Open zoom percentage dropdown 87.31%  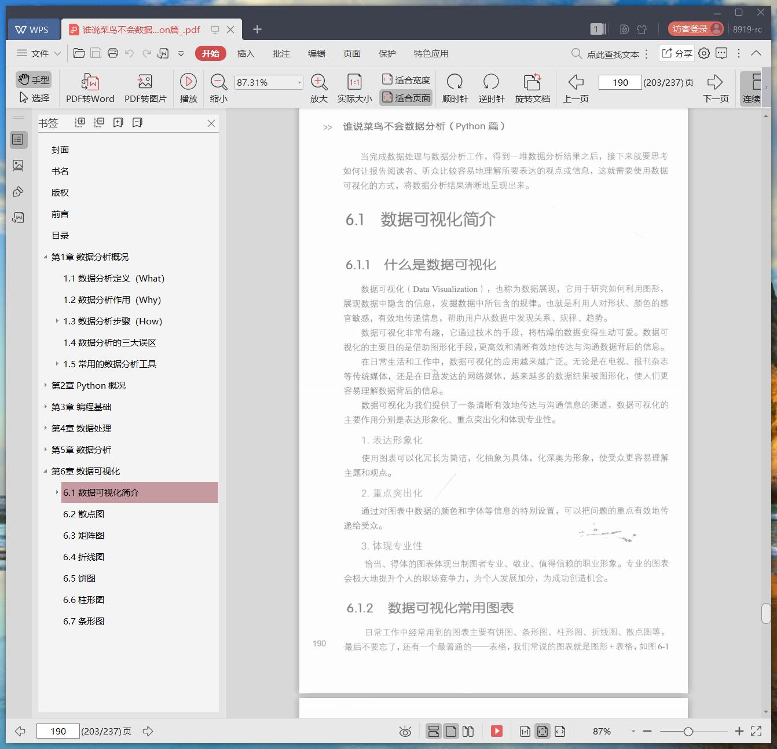click(x=299, y=82)
